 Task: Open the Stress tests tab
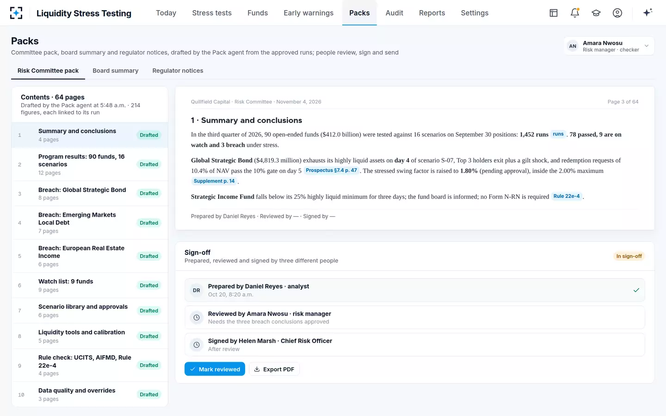pyautogui.click(x=212, y=13)
